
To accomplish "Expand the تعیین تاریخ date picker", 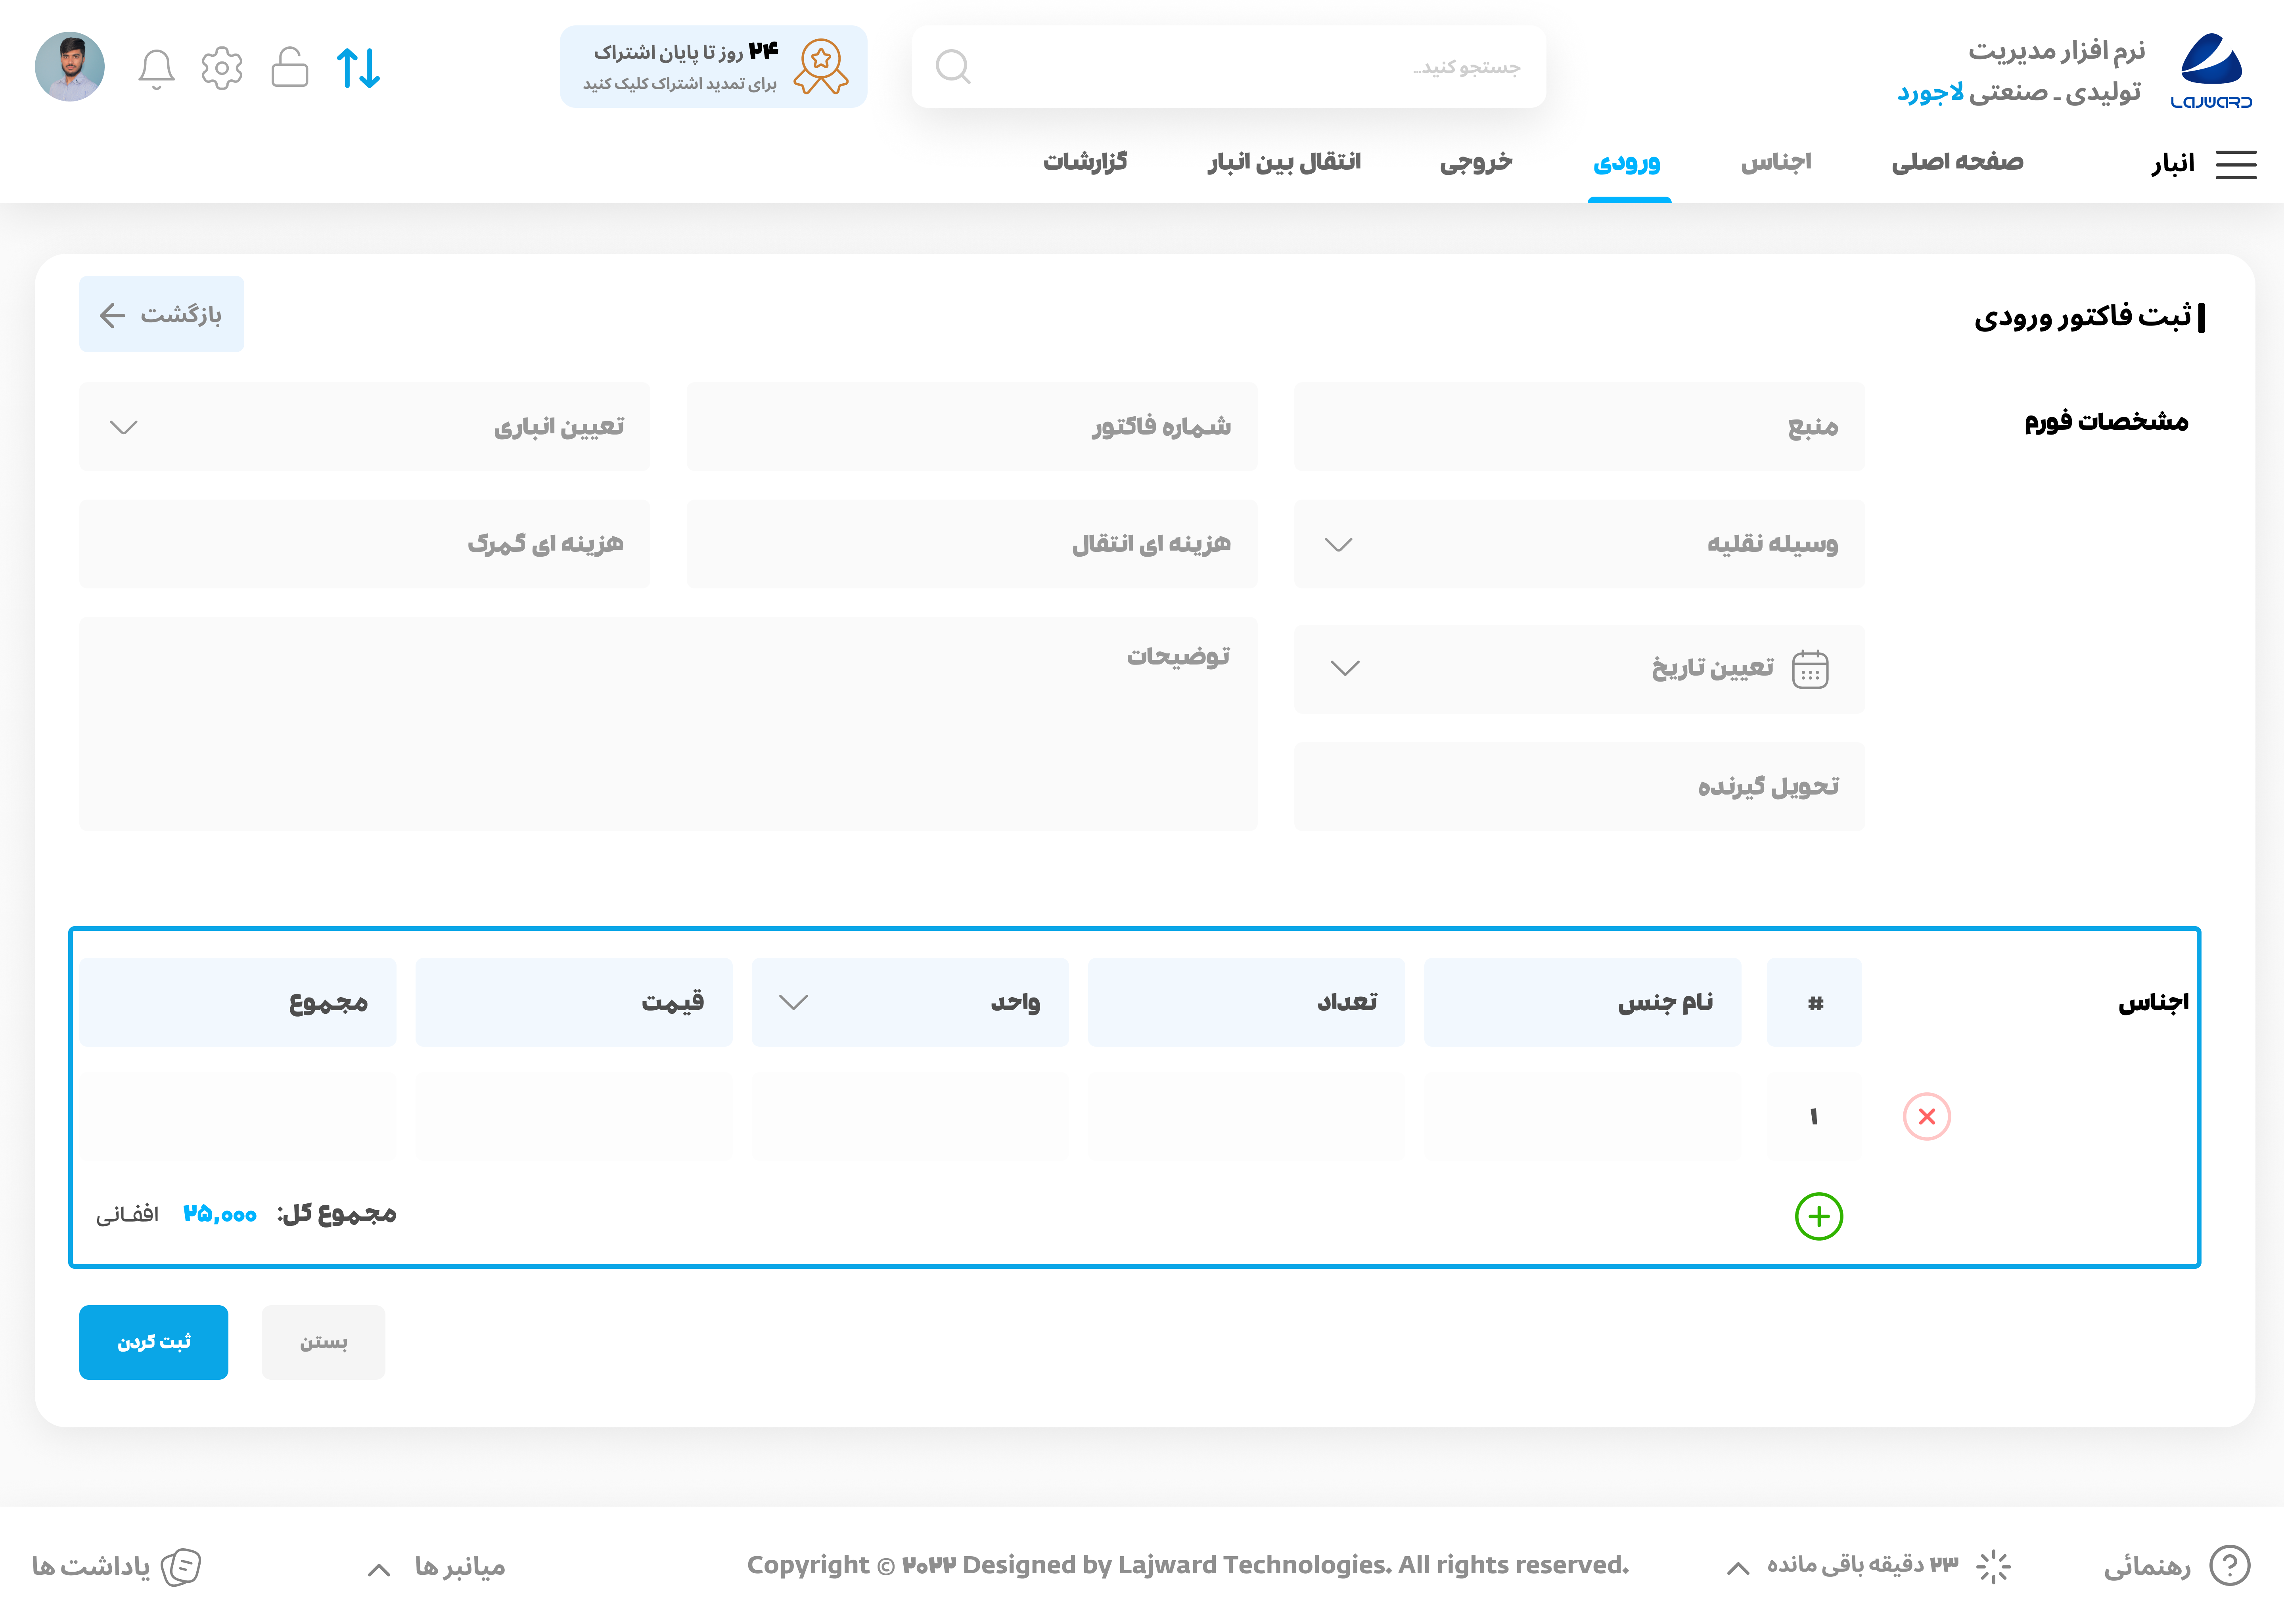I will pyautogui.click(x=1345, y=668).
